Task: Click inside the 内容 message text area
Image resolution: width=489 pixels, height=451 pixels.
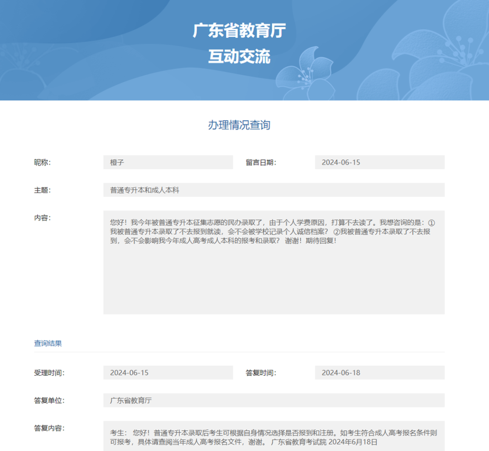Action: tap(274, 262)
